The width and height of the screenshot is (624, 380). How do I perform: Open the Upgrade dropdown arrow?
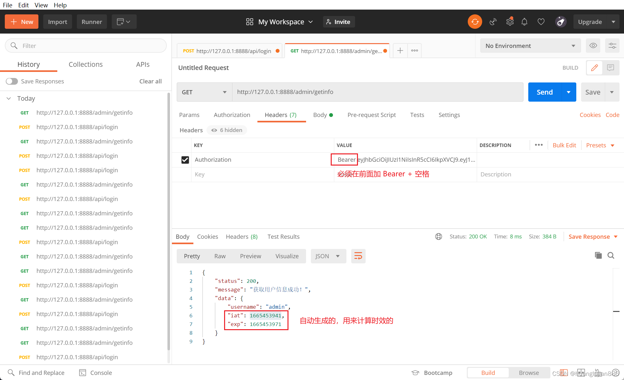click(x=613, y=22)
